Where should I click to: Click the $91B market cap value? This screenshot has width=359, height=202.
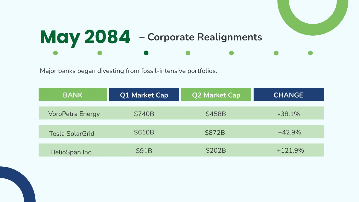(x=144, y=151)
